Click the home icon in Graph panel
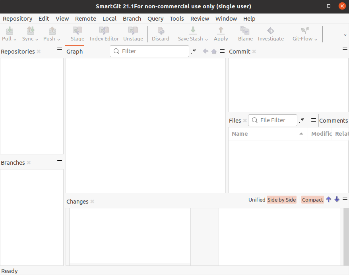 (x=214, y=51)
